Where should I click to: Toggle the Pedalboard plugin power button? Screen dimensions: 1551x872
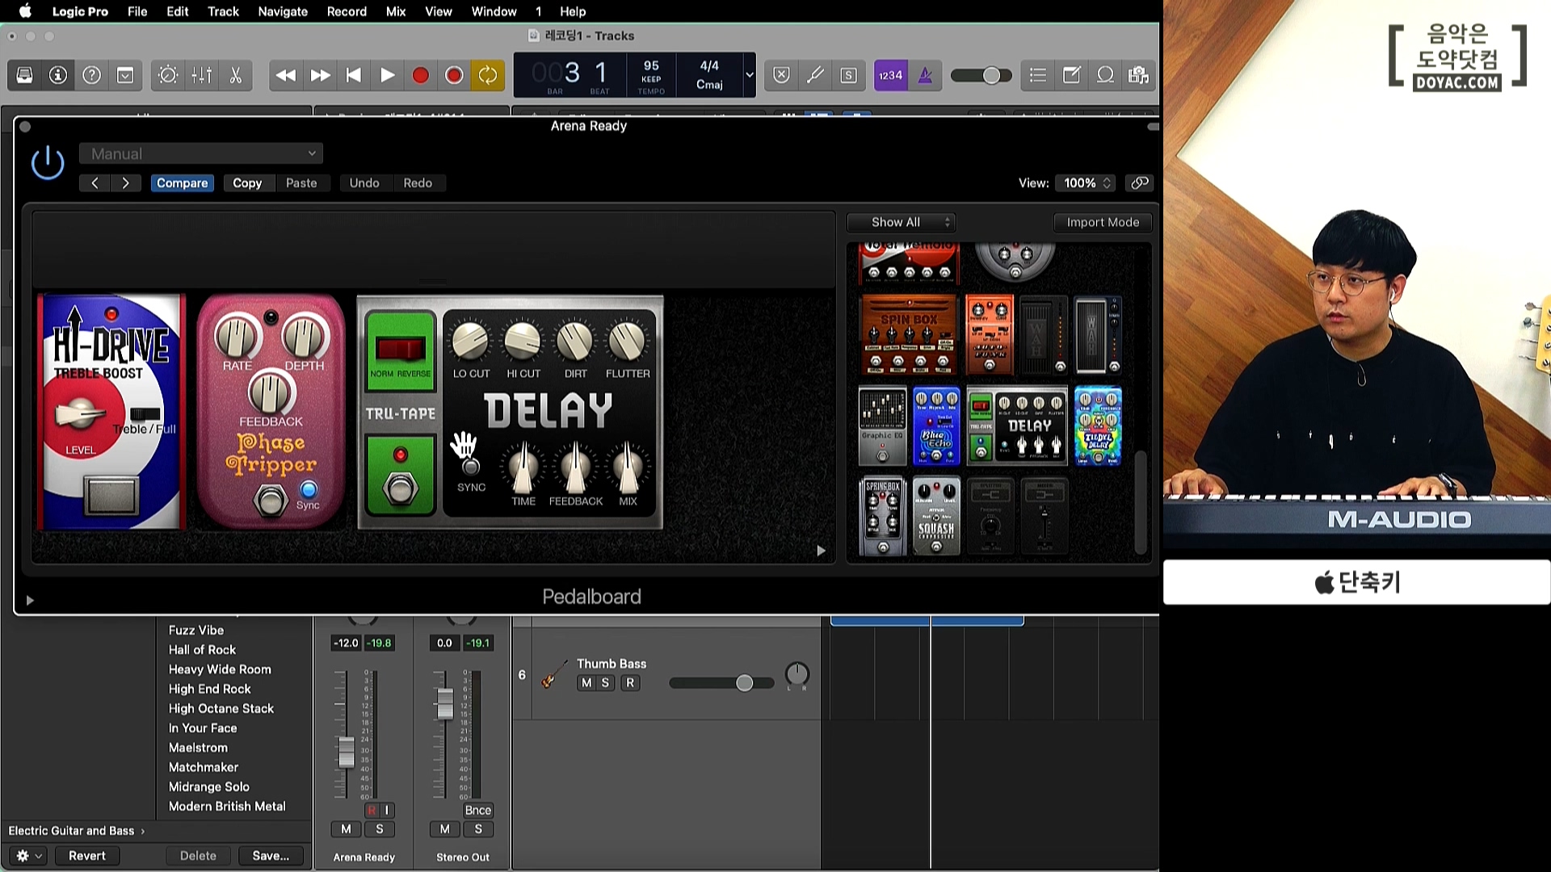pos(48,163)
